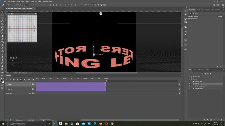Select Sphere_Material in the 3D panel
The width and height of the screenshot is (225, 126).
tap(201, 86)
